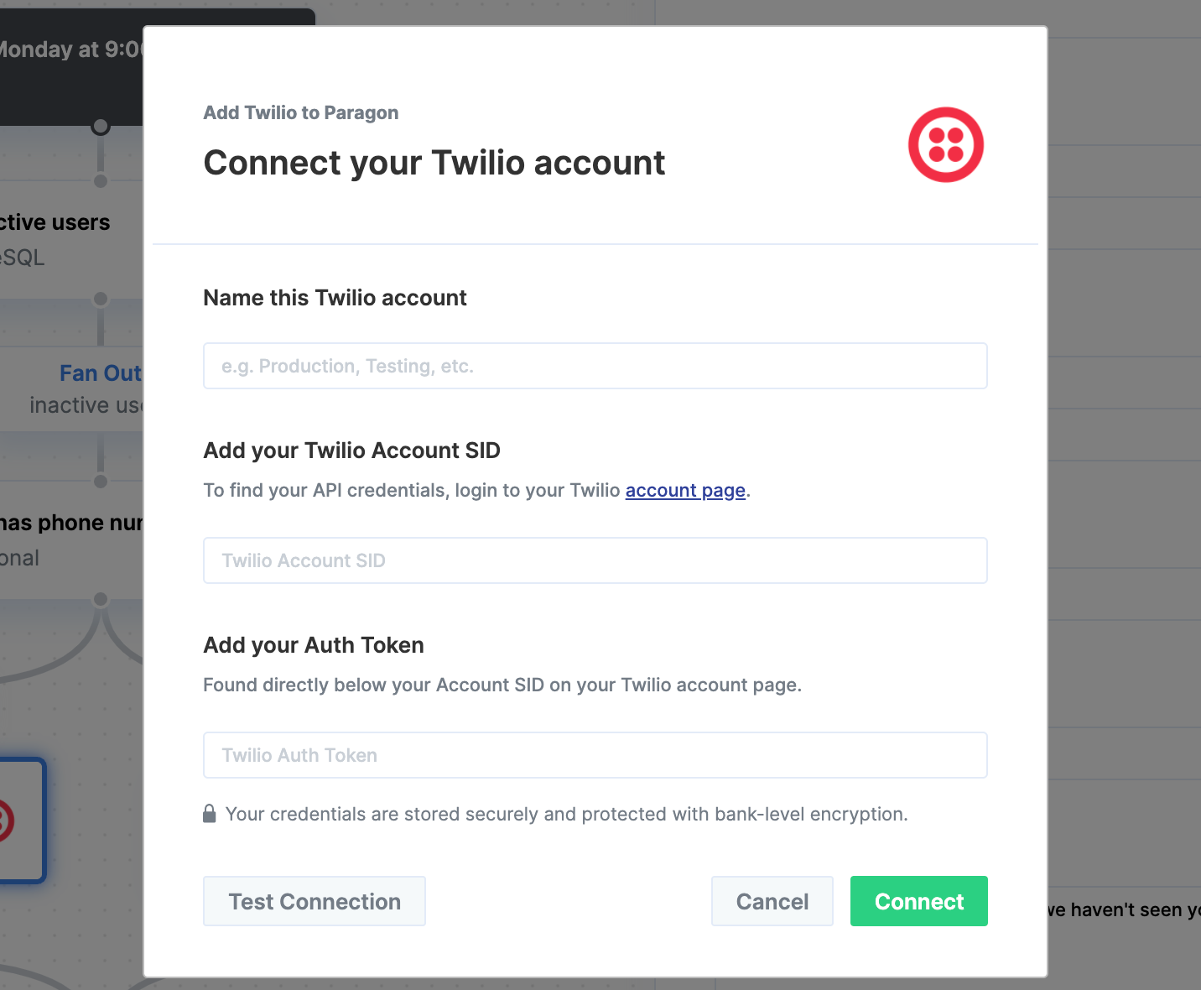This screenshot has width=1201, height=990.
Task: Click the credentials stored securely notice text
Action: (x=567, y=814)
